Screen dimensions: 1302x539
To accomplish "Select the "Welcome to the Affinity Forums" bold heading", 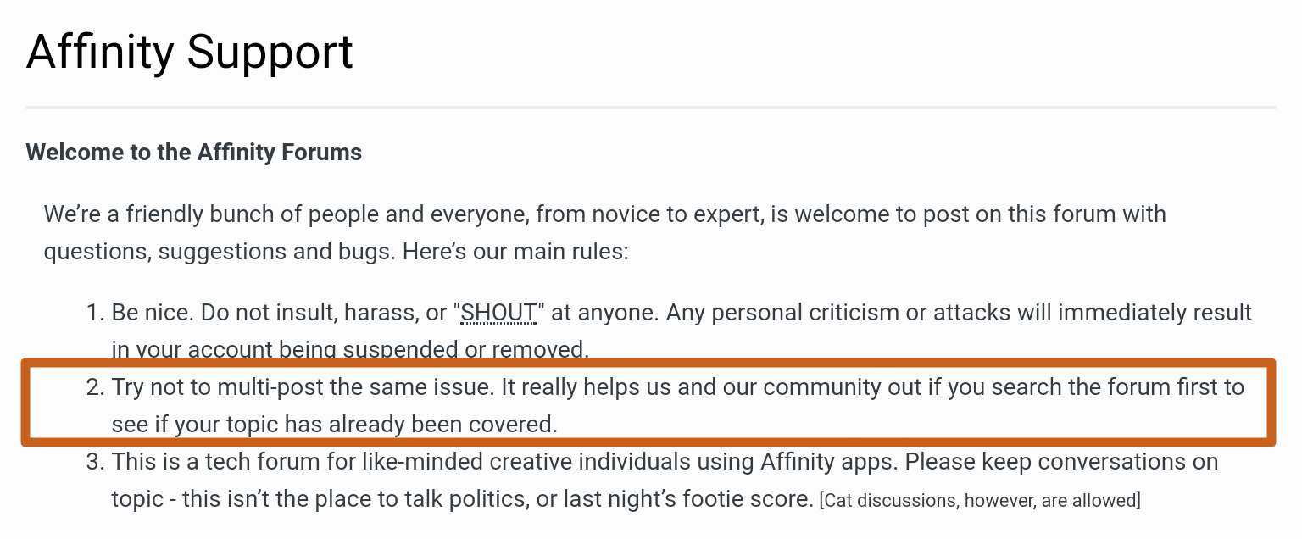I will point(194,153).
